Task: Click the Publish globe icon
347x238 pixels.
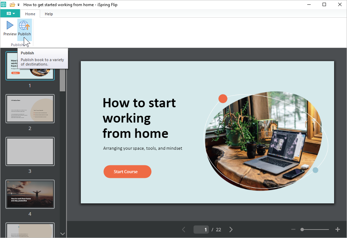Action: (x=24, y=25)
